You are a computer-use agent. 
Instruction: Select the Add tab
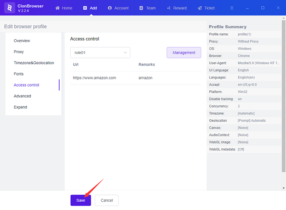[x=90, y=8]
